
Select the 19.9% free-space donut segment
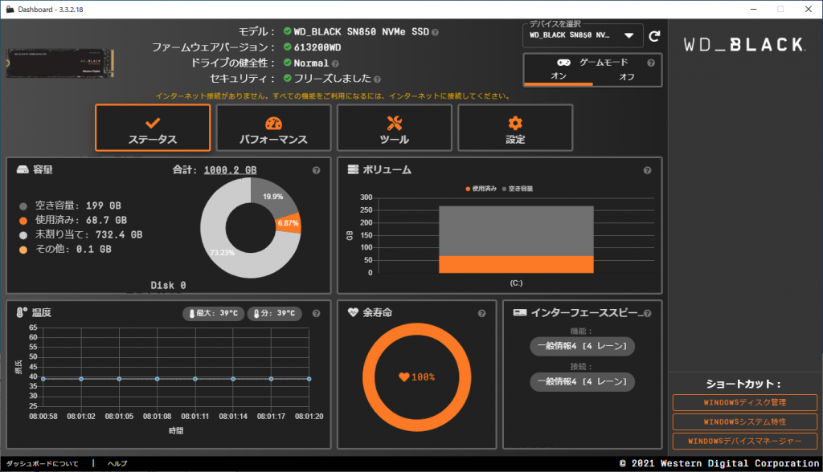272,196
